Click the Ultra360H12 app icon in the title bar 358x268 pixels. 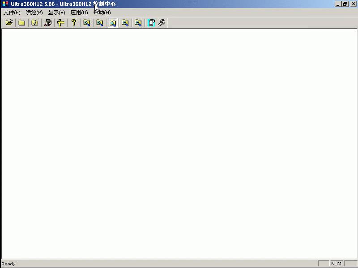pos(5,4)
